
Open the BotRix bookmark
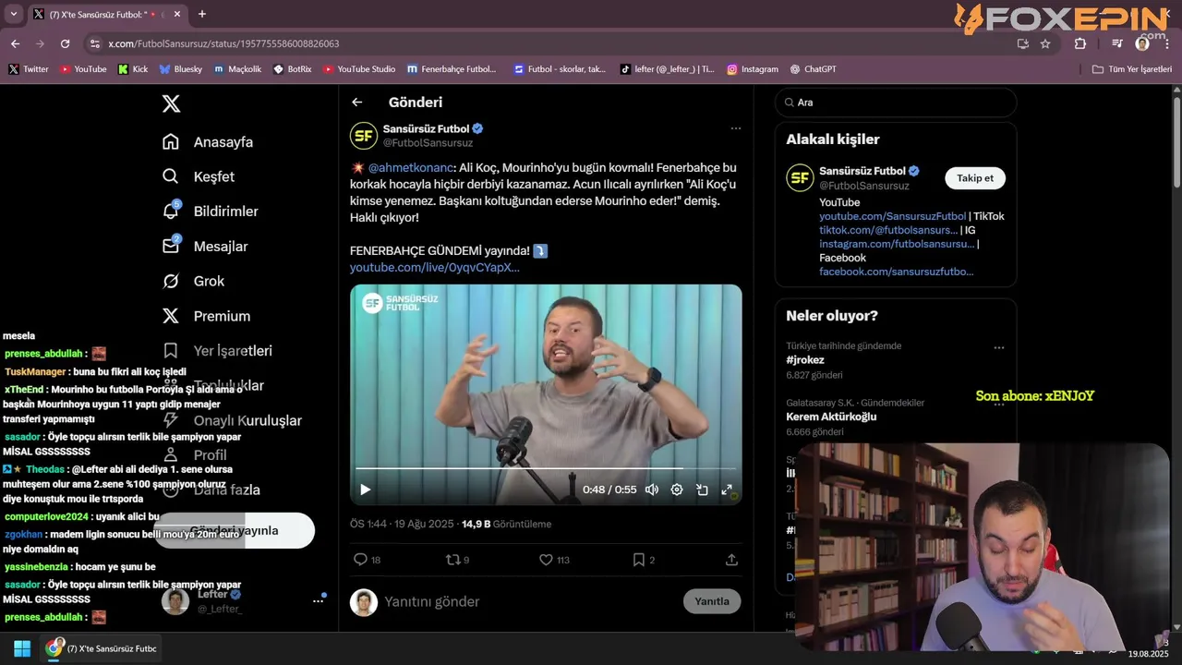pyautogui.click(x=293, y=69)
